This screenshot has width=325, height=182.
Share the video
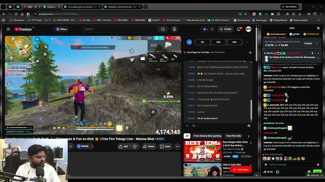pyautogui.click(x=149, y=146)
